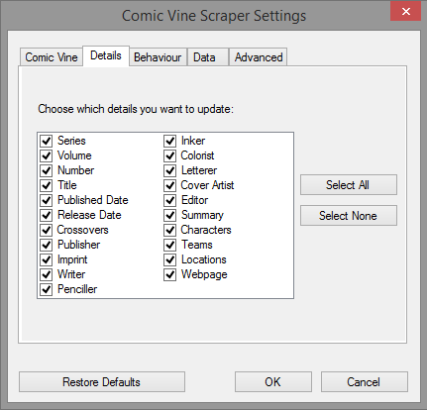Disable the Publisher checkbox
427x410 pixels.
point(47,245)
